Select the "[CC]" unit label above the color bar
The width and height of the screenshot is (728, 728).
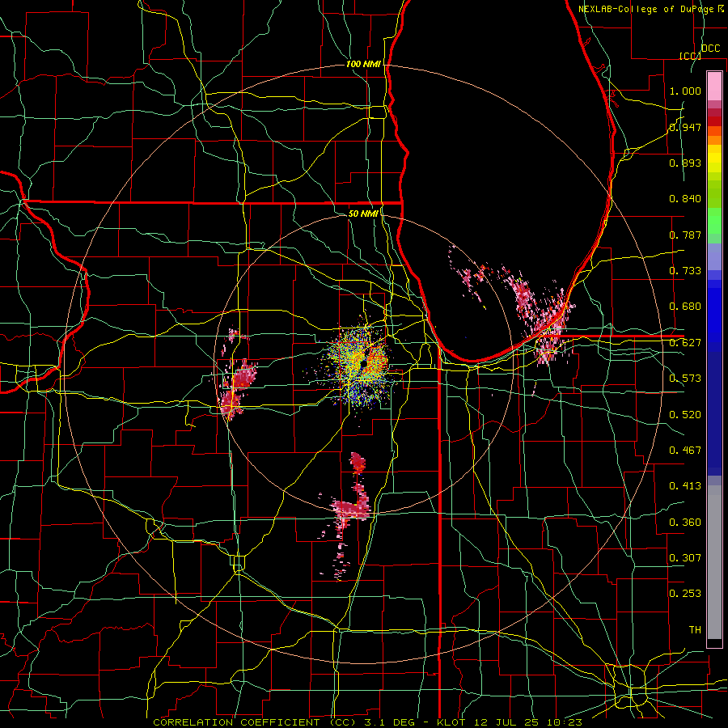coord(690,56)
